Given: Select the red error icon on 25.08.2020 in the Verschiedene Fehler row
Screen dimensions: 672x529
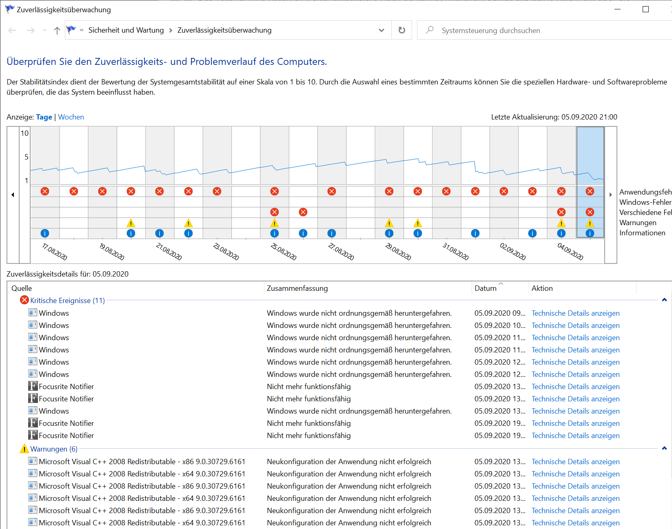Looking at the screenshot, I should (x=275, y=212).
